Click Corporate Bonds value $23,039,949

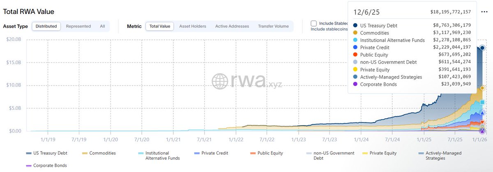point(456,84)
